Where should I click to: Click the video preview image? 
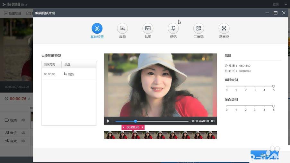tap(161, 85)
